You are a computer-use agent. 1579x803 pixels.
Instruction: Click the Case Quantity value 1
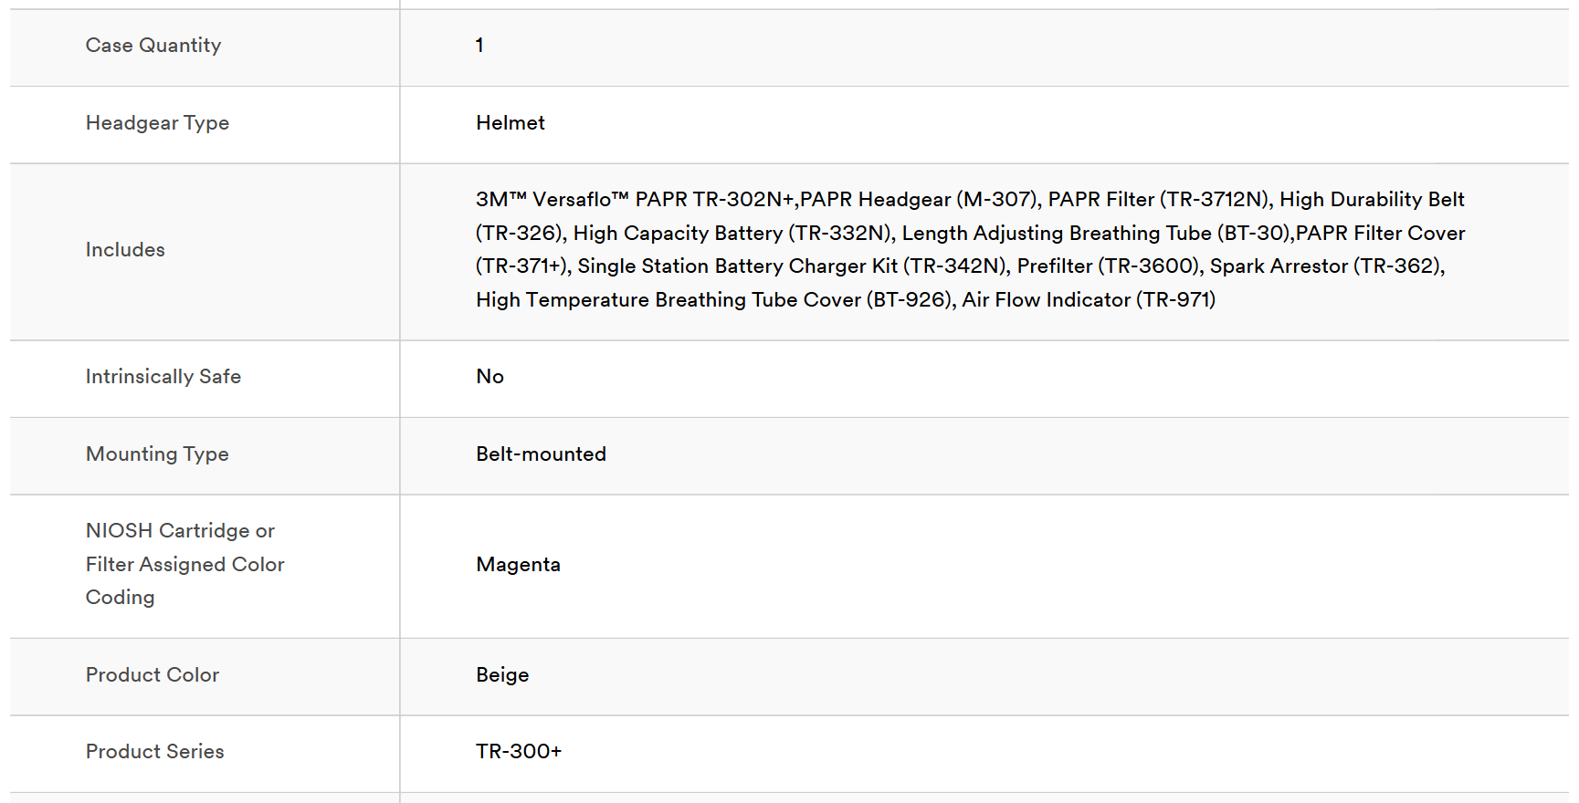[x=479, y=46]
